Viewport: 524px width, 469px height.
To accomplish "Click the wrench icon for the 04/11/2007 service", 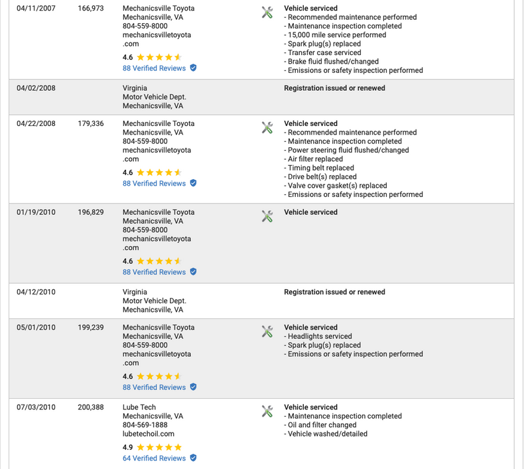I will [267, 12].
